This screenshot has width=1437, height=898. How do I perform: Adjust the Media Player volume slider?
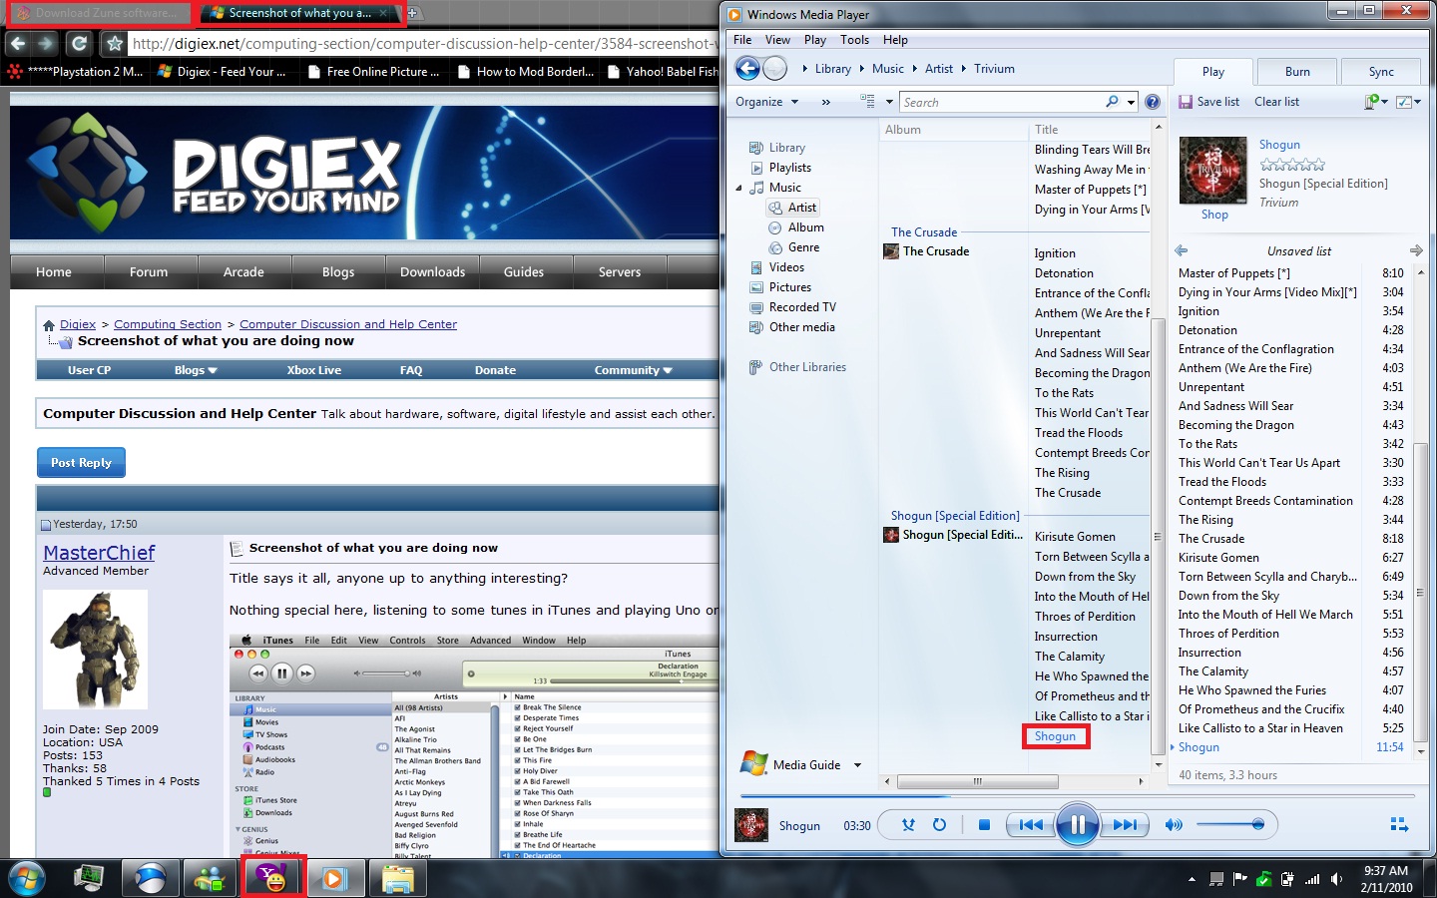[1230, 824]
